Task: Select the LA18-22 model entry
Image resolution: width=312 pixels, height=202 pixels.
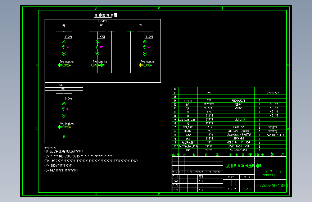Action: click(238, 127)
